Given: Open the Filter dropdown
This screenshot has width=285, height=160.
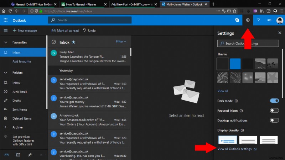Looking at the screenshot, I should tap(121, 42).
